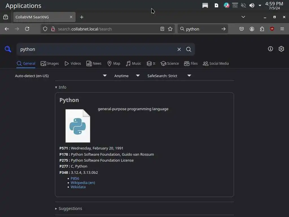Open the Auto-detect (en-US) language dropdown

(61, 76)
